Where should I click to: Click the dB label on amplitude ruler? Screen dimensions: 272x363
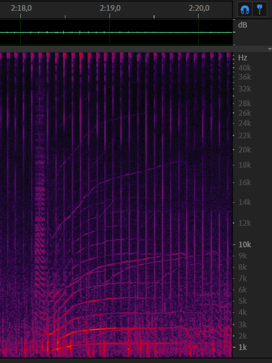[242, 25]
